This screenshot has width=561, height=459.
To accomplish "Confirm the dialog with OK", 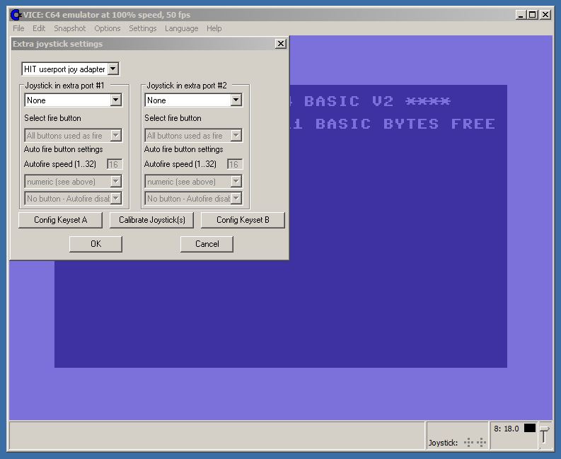I will [x=96, y=244].
